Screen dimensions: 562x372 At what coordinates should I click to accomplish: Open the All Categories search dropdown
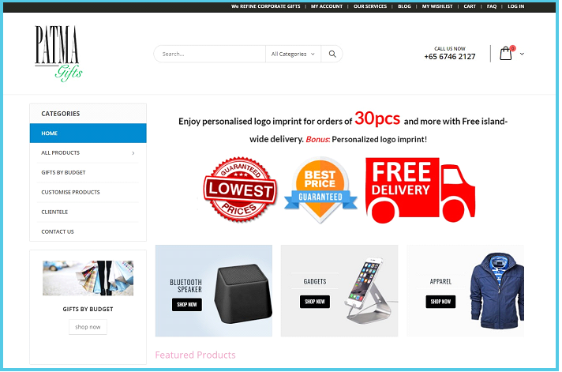[293, 54]
